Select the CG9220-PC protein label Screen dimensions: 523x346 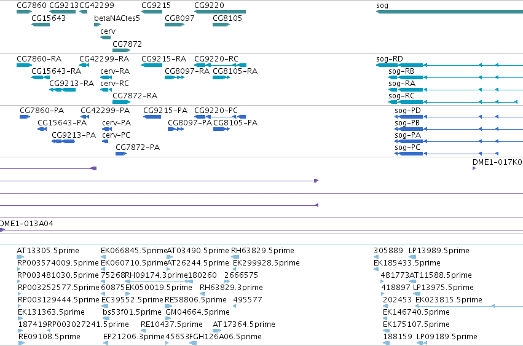point(216,111)
